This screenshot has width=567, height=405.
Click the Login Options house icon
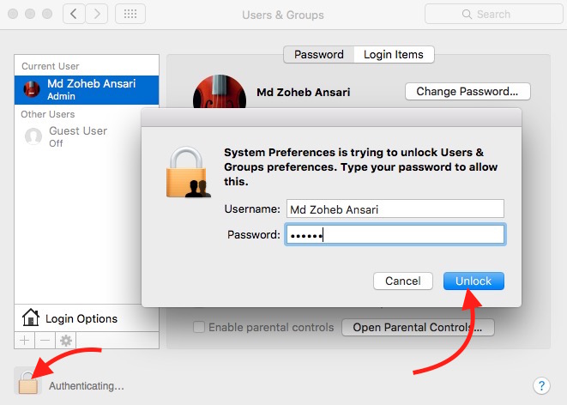click(31, 318)
